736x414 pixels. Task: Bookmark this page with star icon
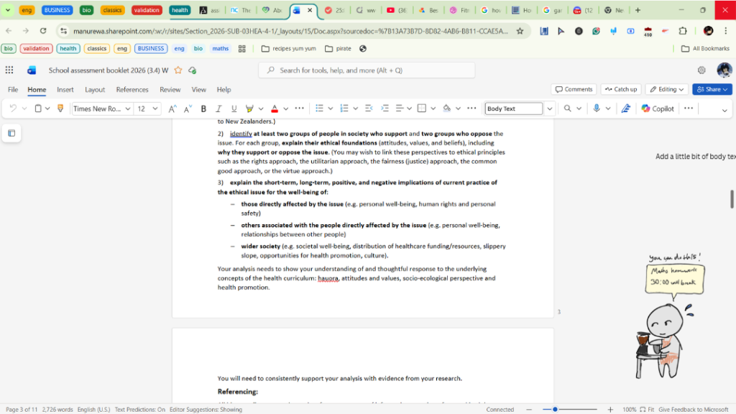520,31
